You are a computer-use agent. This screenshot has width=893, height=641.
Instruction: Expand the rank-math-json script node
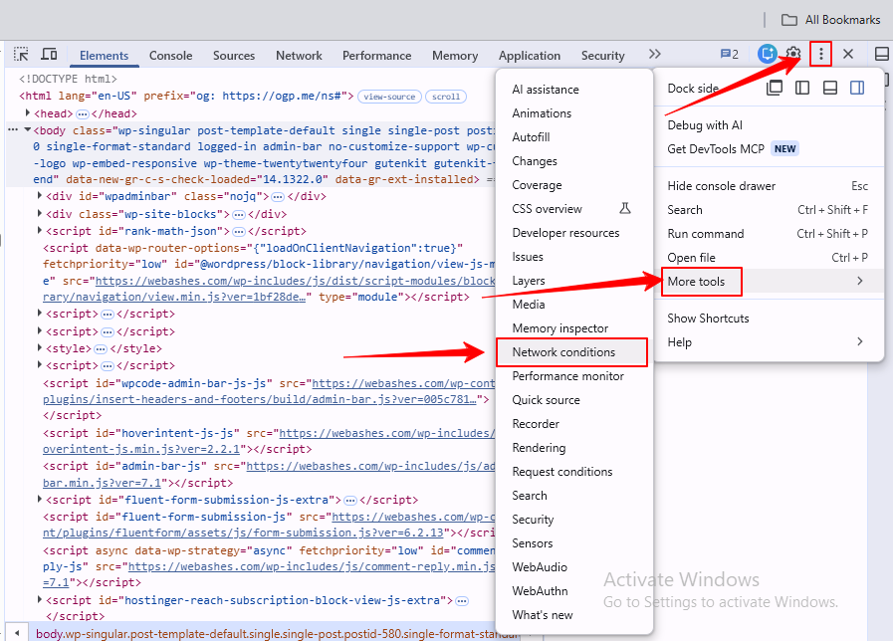39,230
